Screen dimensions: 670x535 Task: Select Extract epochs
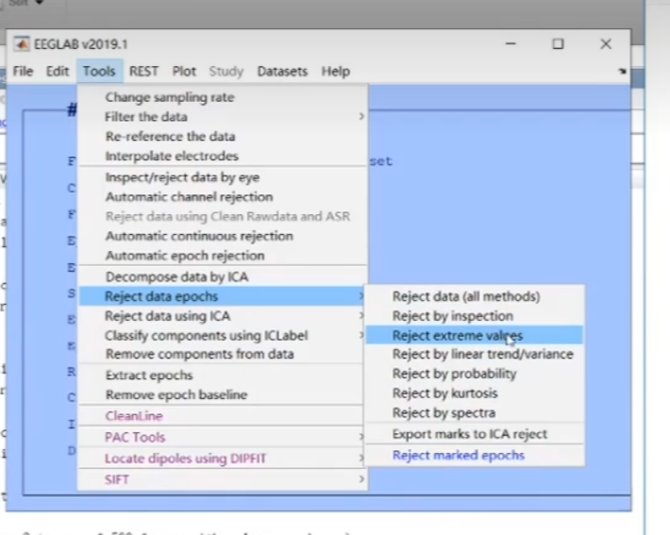click(x=148, y=376)
